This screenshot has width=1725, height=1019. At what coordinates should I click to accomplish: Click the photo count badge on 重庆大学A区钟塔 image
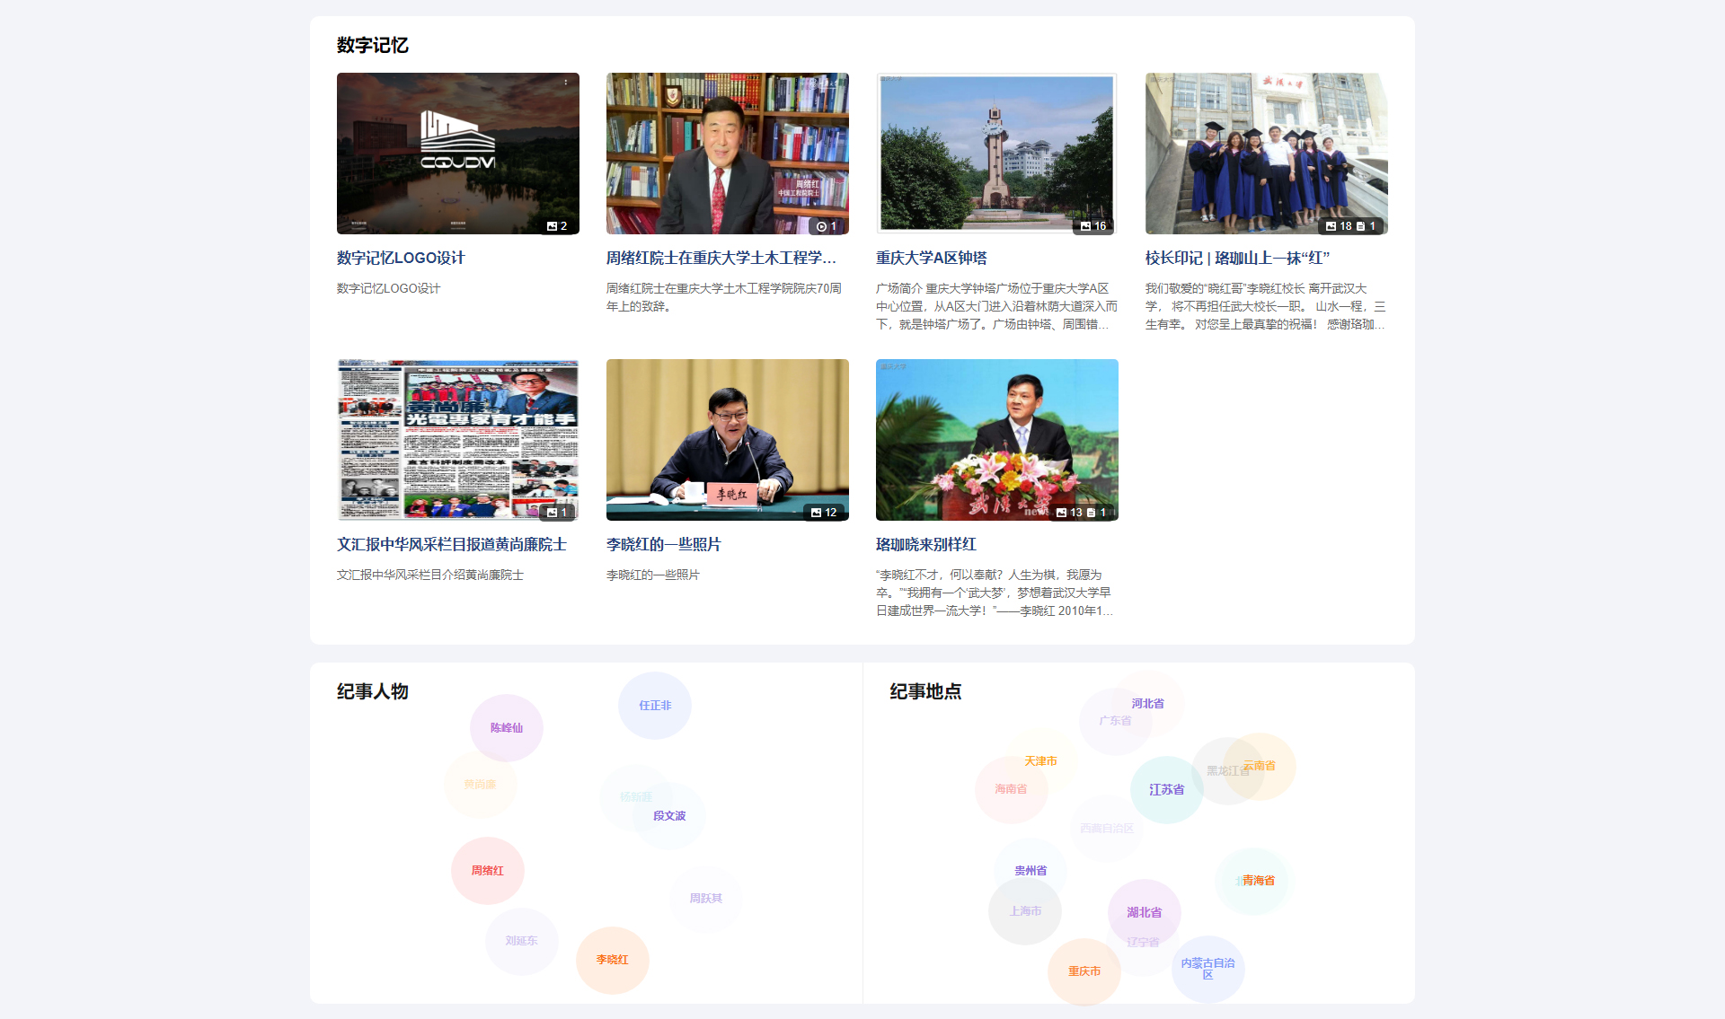1093,226
